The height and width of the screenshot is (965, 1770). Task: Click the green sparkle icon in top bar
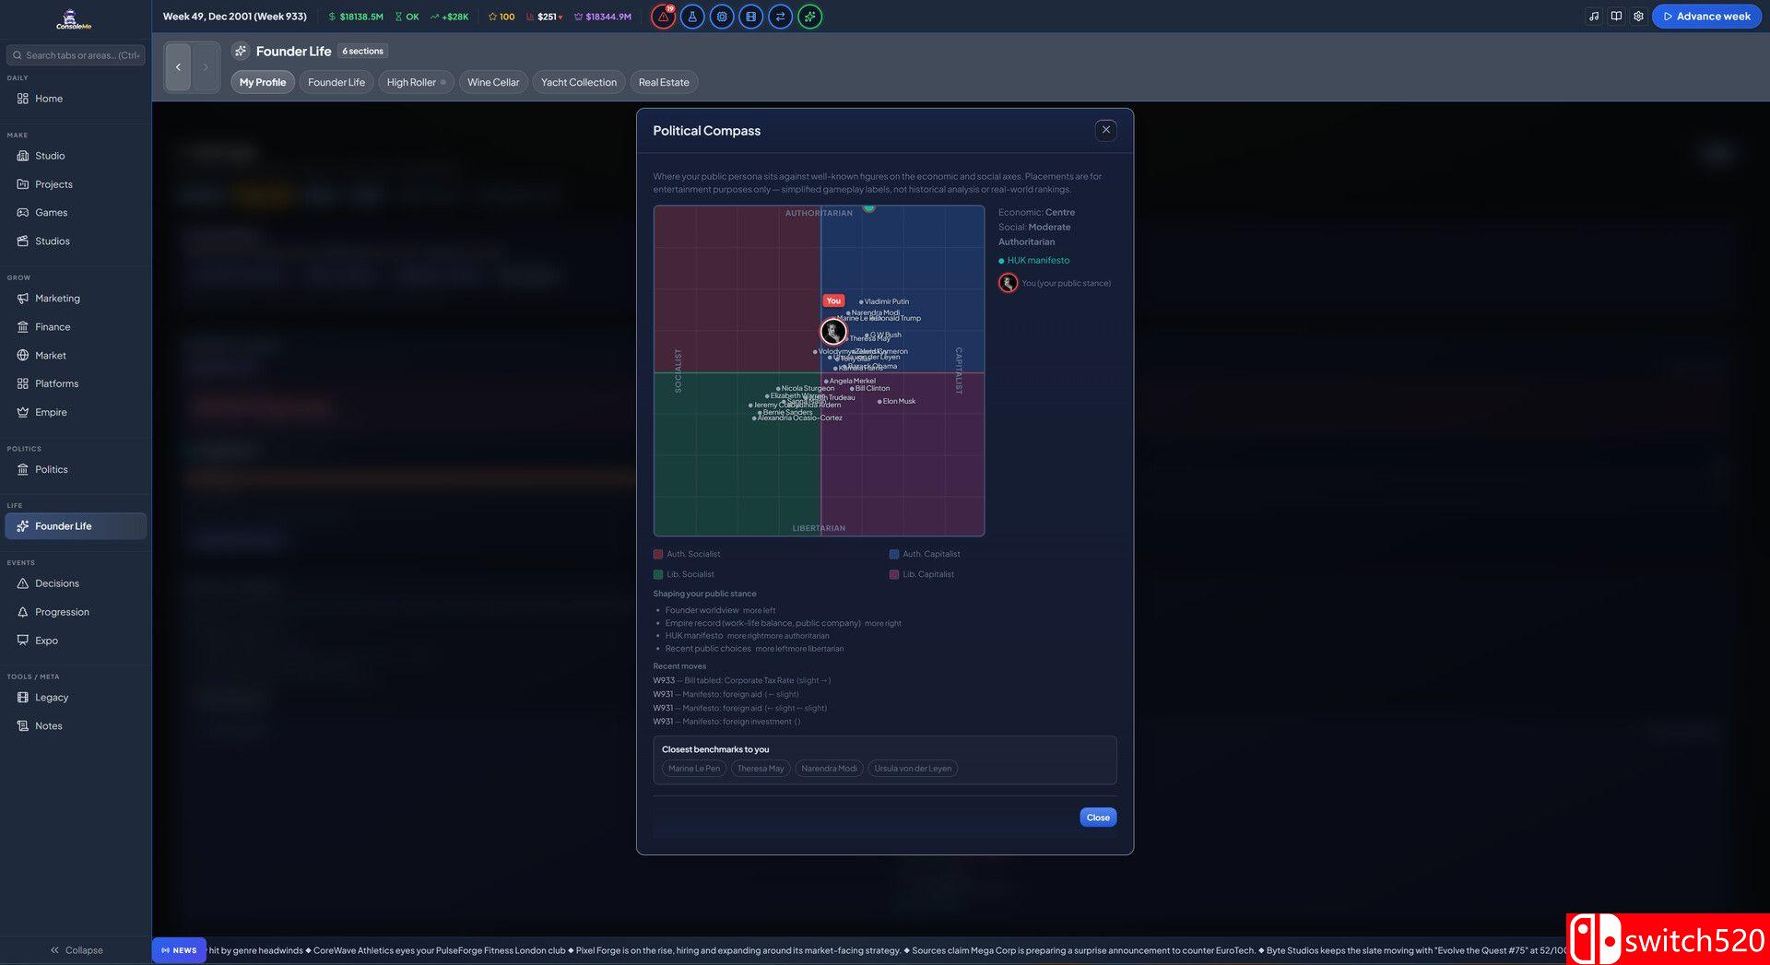tap(810, 17)
